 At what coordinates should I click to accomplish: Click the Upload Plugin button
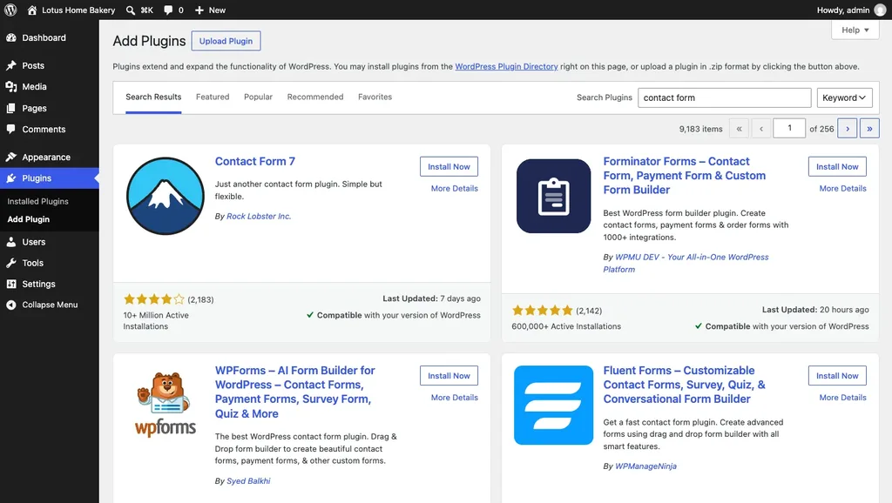point(226,41)
